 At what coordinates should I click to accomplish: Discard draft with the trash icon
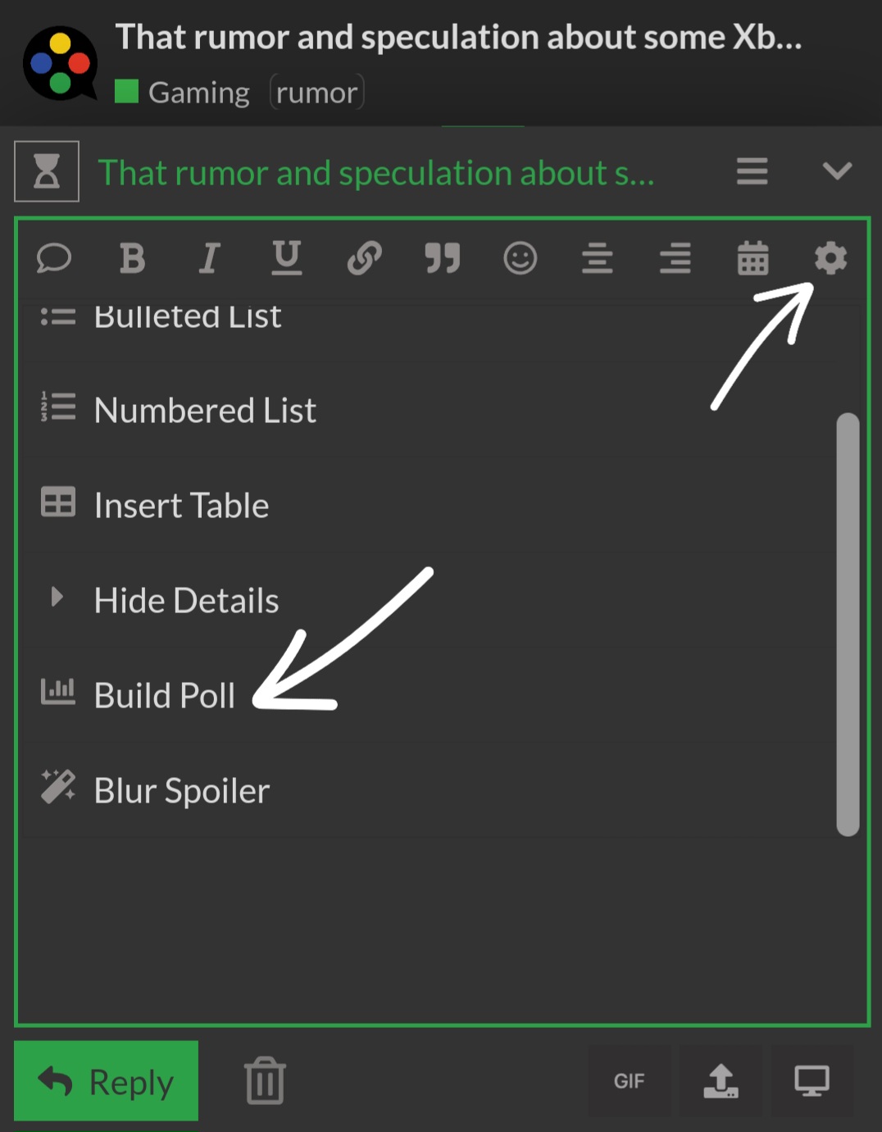click(x=265, y=1080)
